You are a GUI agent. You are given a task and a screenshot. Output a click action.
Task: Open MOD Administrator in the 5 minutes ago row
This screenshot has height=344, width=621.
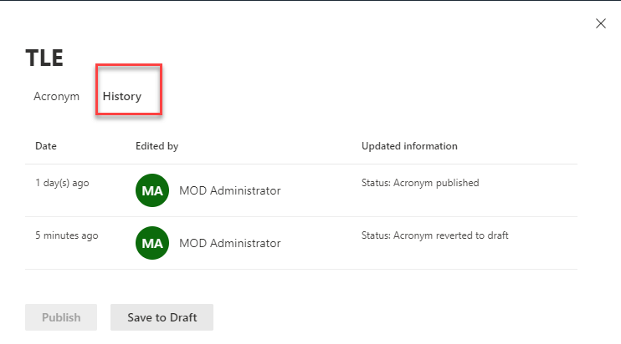229,244
